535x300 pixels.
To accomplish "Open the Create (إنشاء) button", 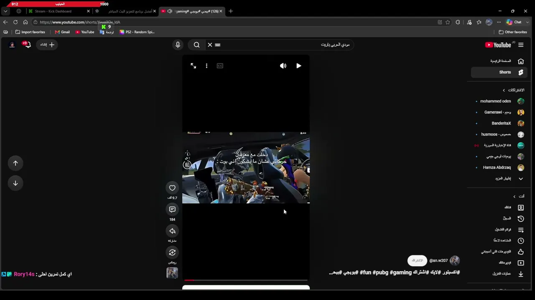I will tap(47, 45).
